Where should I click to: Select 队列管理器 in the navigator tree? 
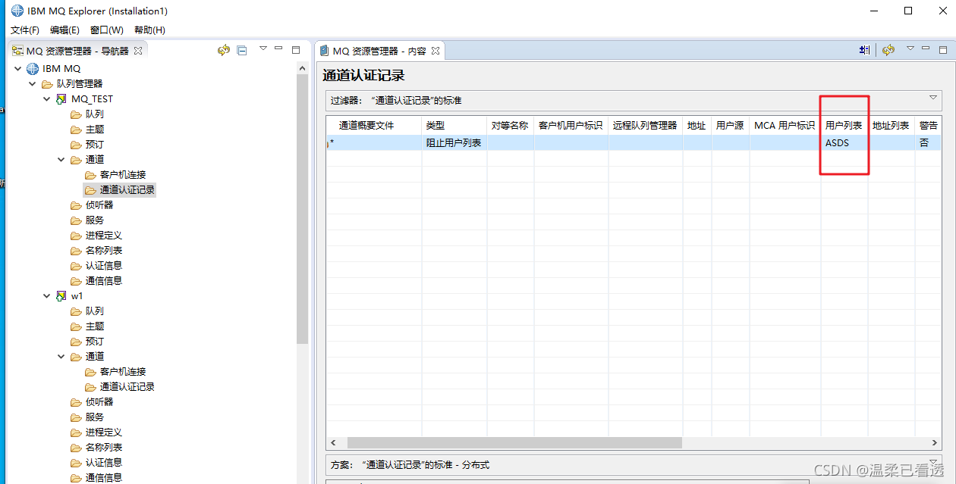coord(80,84)
